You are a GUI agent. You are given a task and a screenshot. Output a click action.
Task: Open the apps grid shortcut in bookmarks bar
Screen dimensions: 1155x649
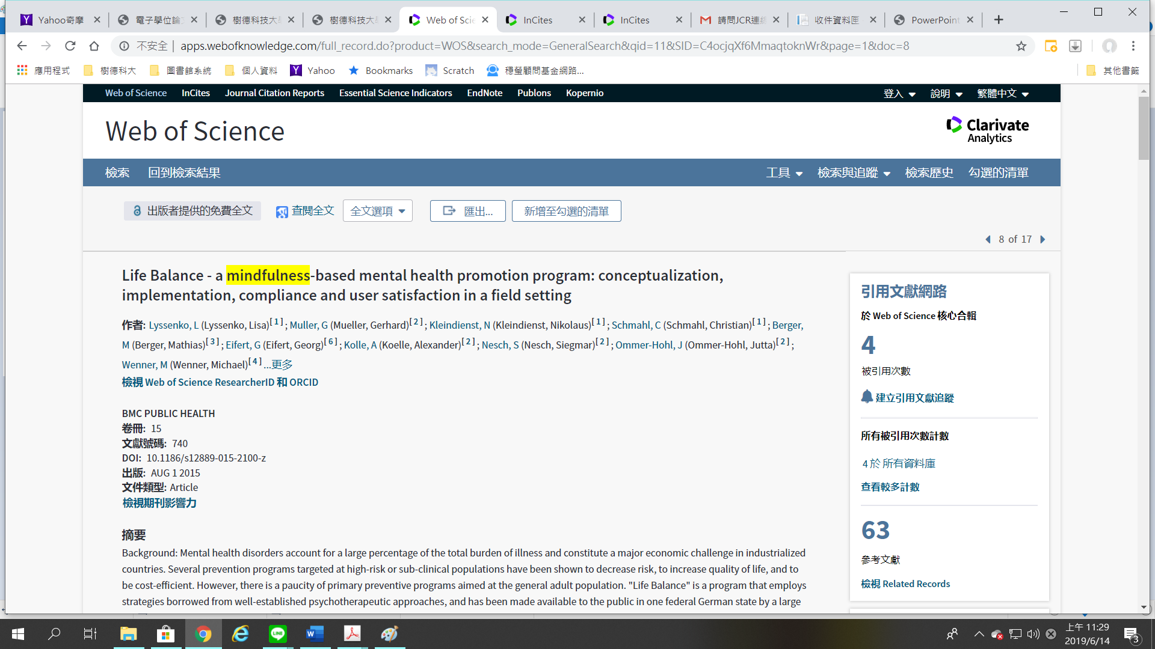[x=22, y=70]
